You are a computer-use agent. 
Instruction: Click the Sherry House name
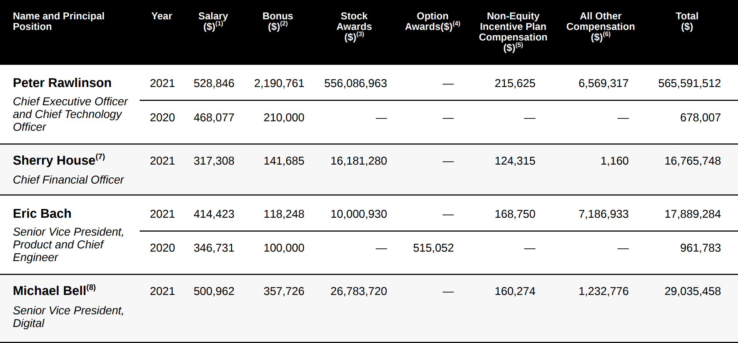54,161
